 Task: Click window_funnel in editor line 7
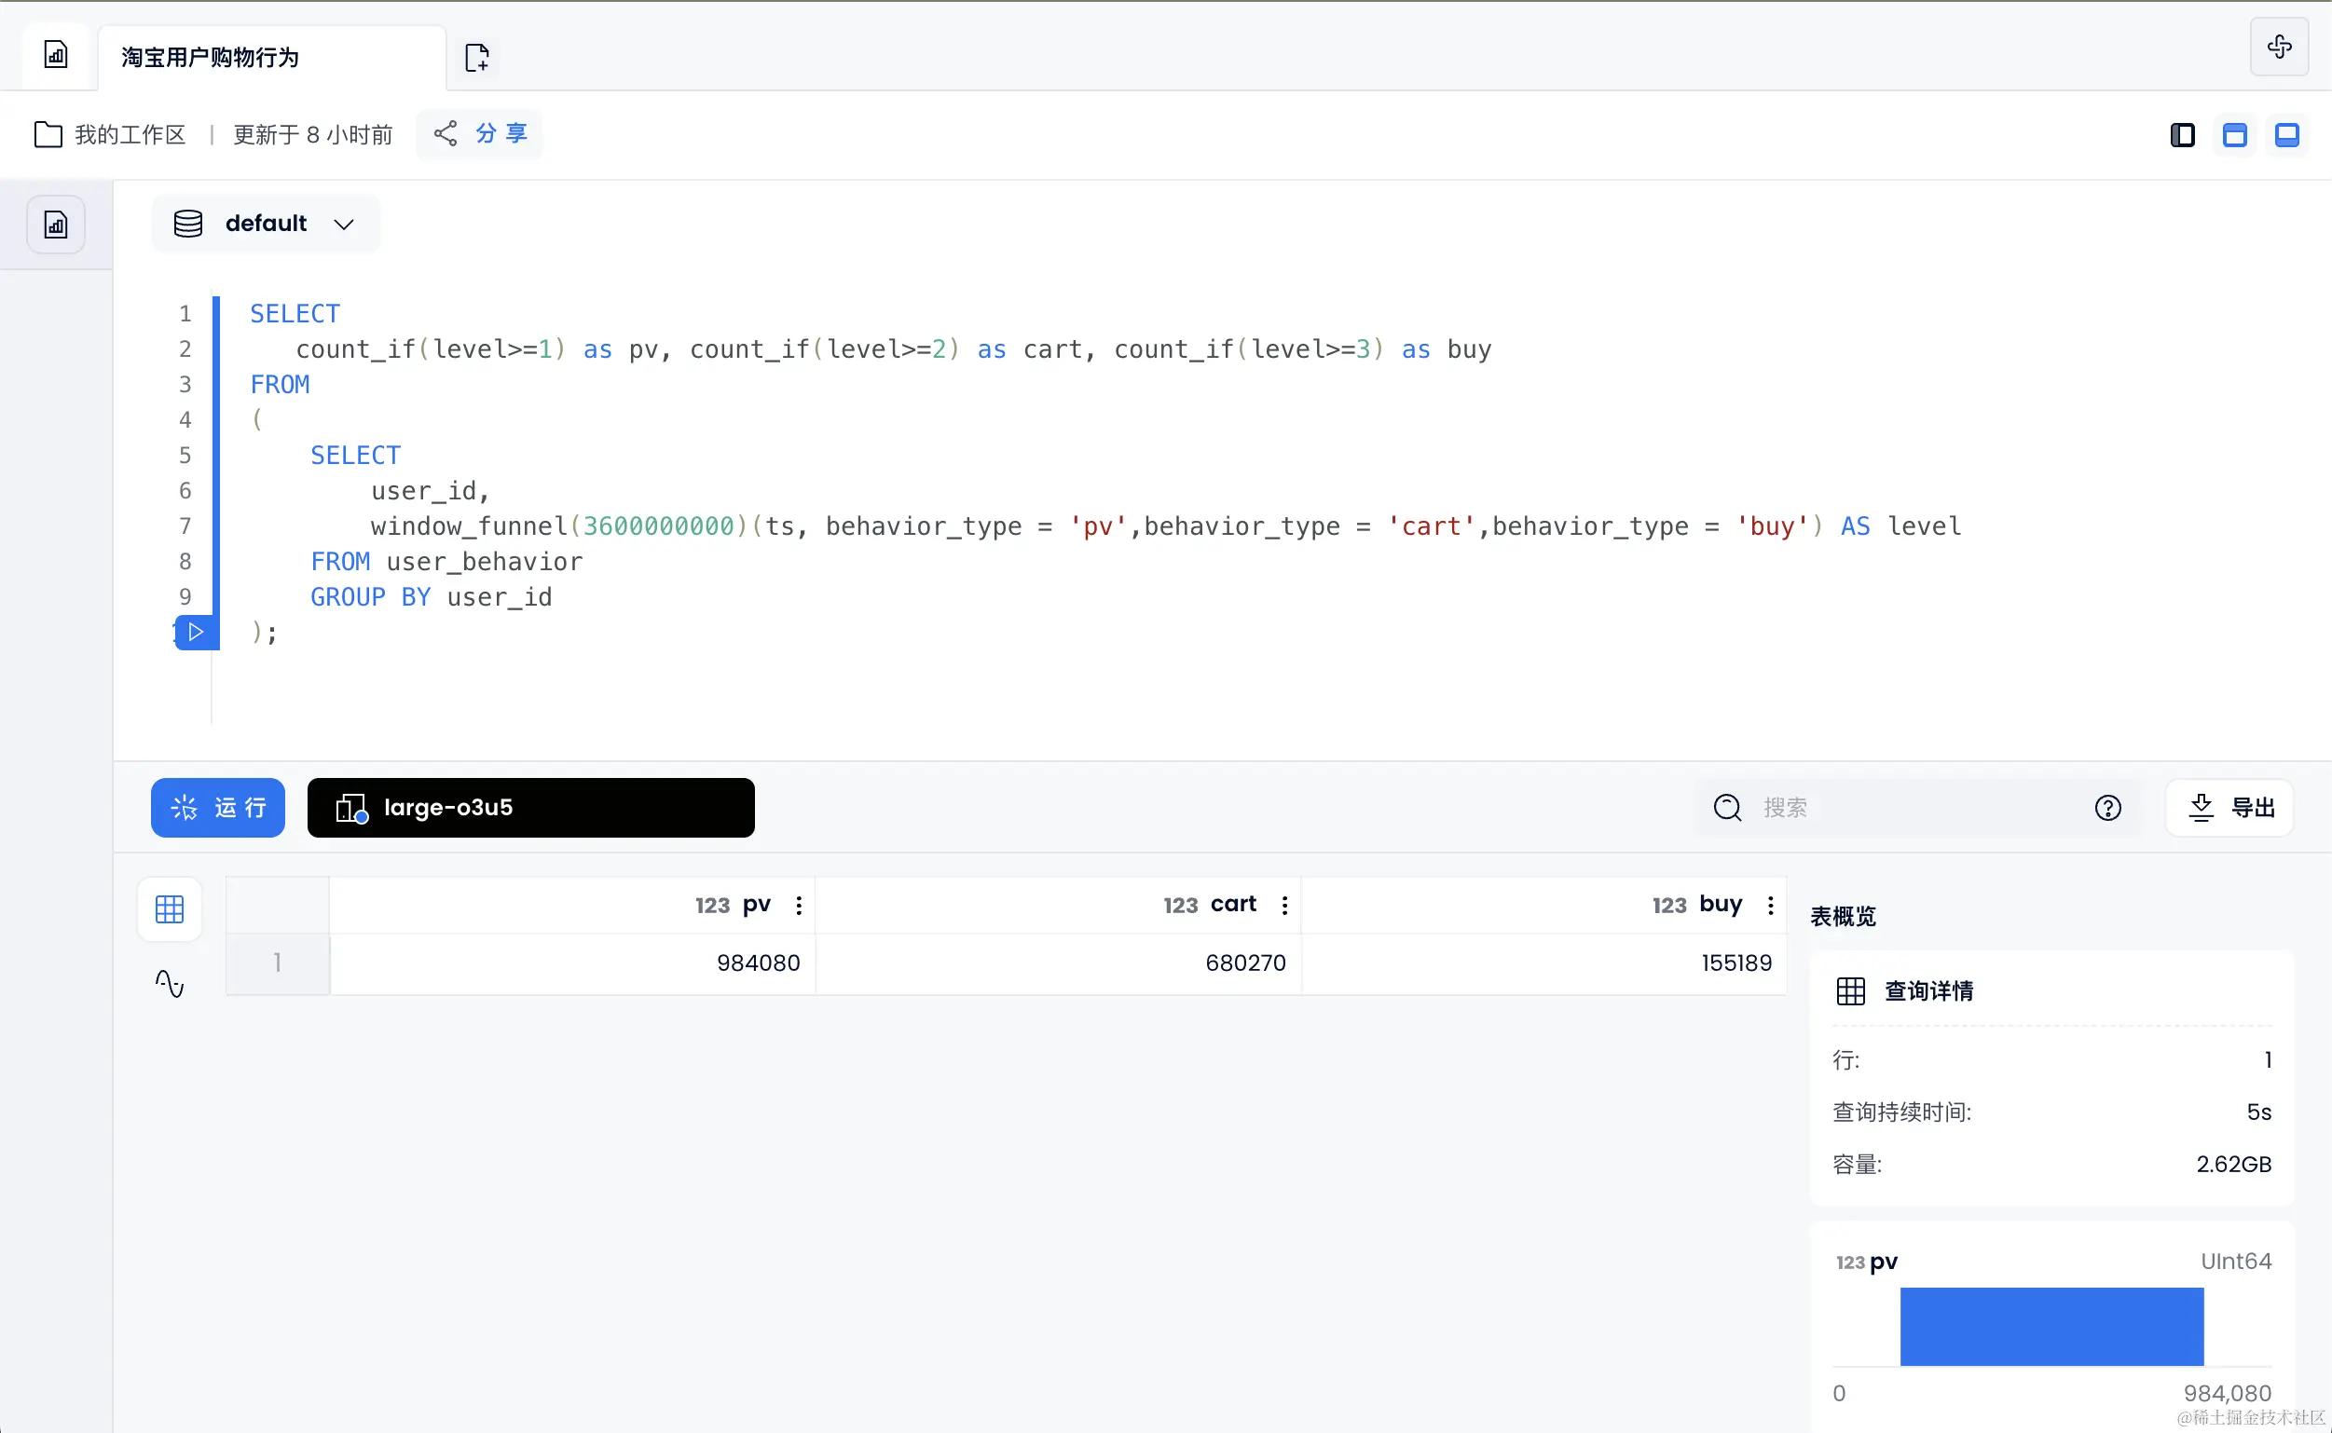click(468, 526)
